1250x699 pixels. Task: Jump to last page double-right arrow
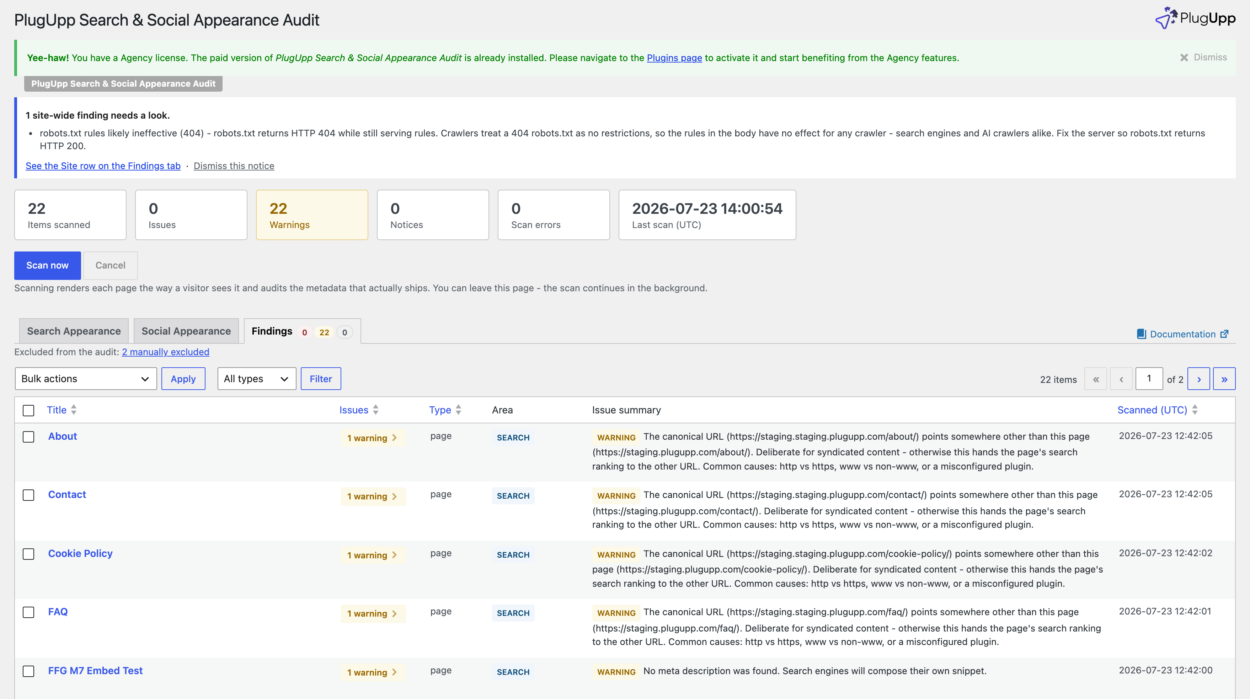click(x=1224, y=379)
